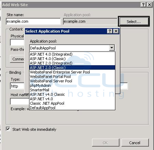Select highlighted ASP.NET 2.0 (Classic) entry
The width and height of the screenshot is (154, 150).
[x=72, y=68]
